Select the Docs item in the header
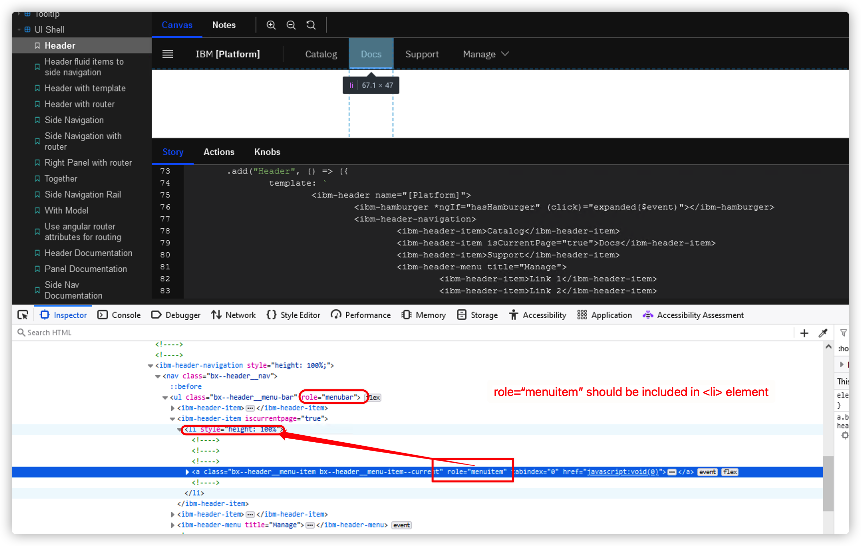 (371, 54)
